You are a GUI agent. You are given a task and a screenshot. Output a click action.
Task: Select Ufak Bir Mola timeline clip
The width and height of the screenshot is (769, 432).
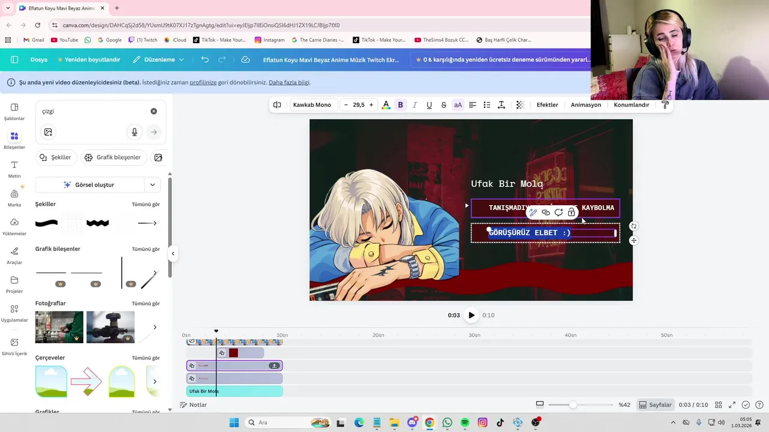coord(234,391)
